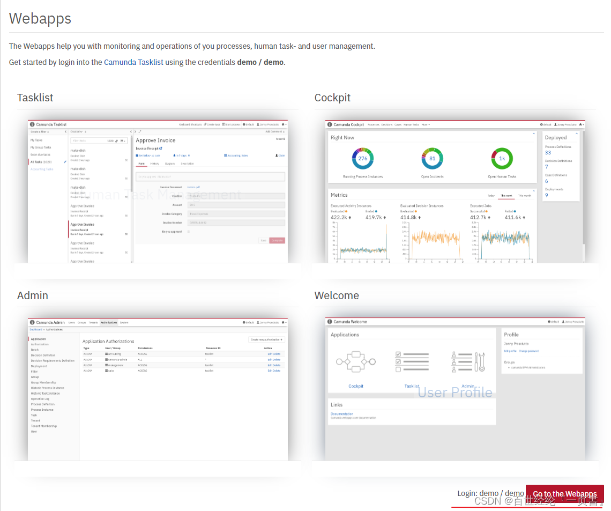Viewport: 611px width, 511px height.
Task: Click the 'Admin' section heading
Action: click(33, 295)
